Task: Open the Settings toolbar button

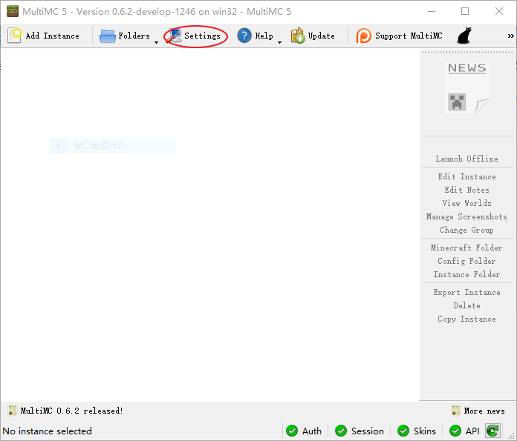Action: click(x=195, y=36)
